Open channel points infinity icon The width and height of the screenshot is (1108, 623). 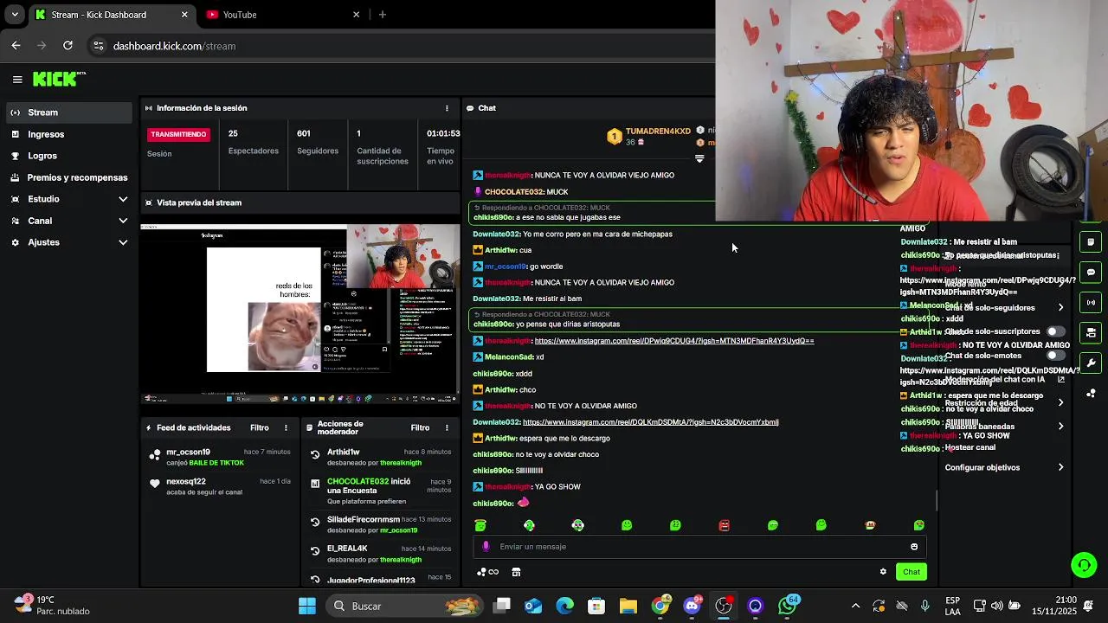(x=488, y=572)
